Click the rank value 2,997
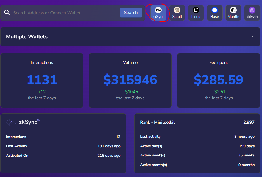 pos(249,122)
